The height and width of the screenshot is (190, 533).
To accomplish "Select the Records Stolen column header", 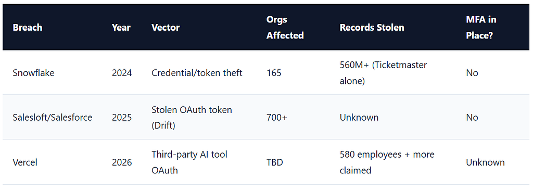I will click(372, 28).
